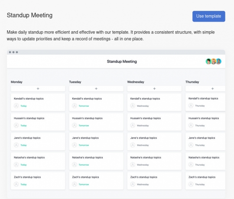Click assignee icon on Thursday Kendall's card
Image resolution: width=234 pixels, height=199 pixels.
[191, 106]
